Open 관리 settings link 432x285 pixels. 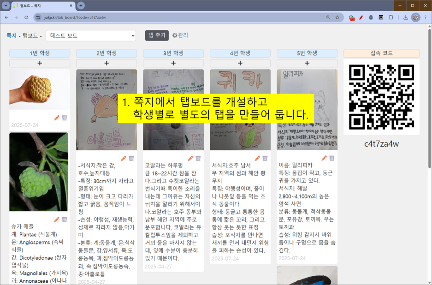pos(180,36)
